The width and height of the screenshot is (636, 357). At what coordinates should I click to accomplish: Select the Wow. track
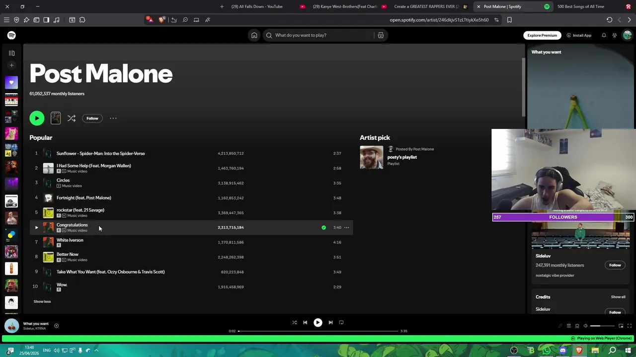[62, 285]
